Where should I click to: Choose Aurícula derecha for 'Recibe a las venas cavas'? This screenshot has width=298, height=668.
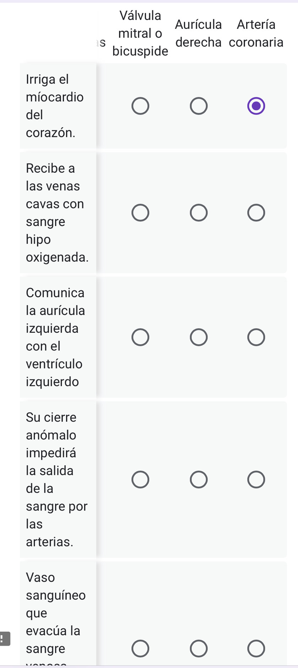pyautogui.click(x=199, y=213)
